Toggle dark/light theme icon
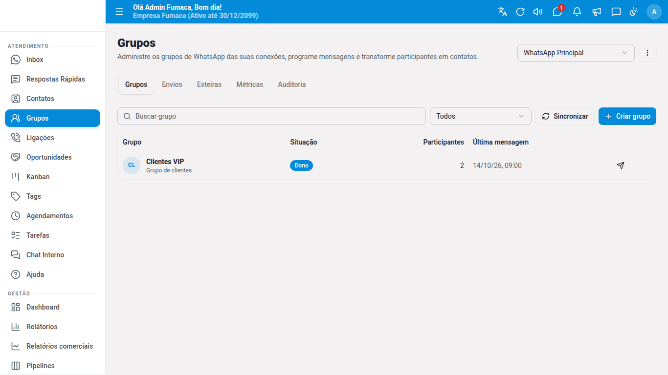Viewport: 668px width, 375px height. click(x=634, y=12)
